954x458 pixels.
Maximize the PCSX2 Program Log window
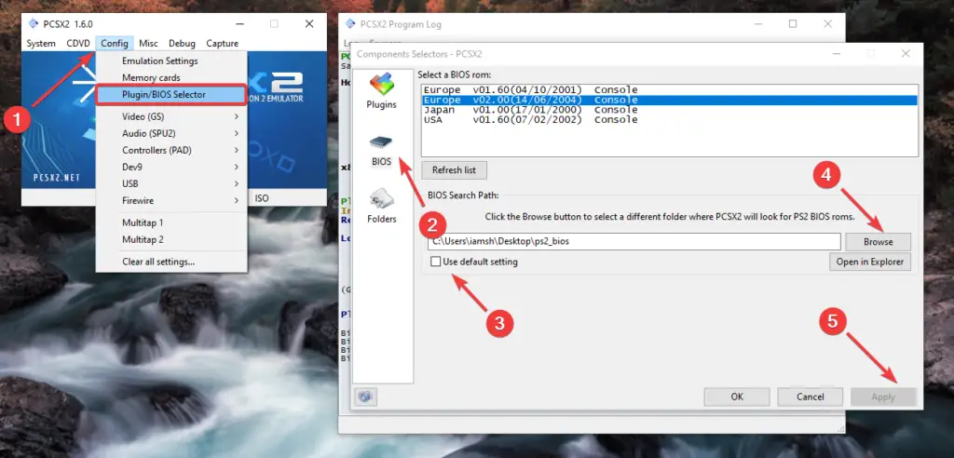point(793,23)
